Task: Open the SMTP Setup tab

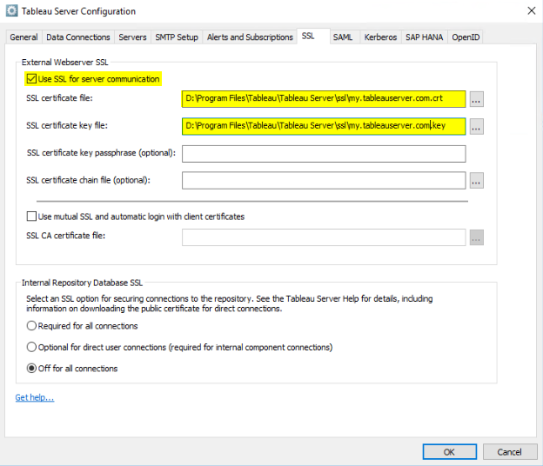Action: tap(177, 37)
